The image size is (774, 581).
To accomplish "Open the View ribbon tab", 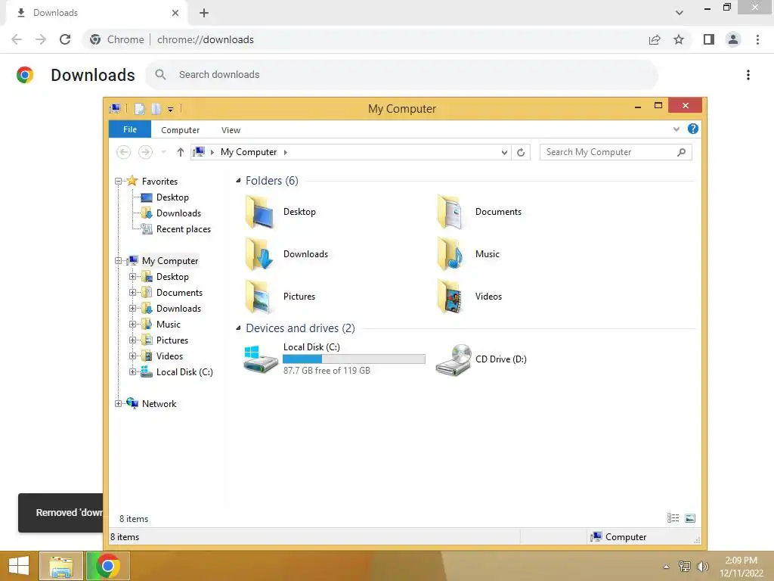I will click(x=231, y=130).
